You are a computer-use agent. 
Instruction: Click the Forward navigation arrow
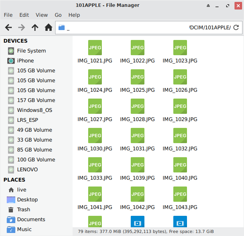(x=22, y=27)
